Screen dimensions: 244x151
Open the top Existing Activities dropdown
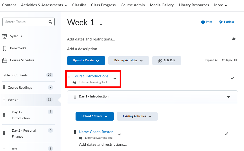tap(128, 61)
